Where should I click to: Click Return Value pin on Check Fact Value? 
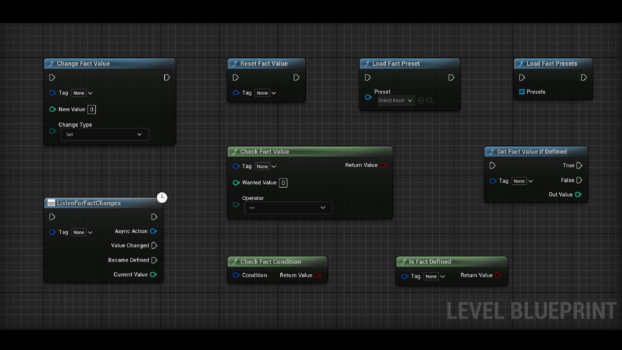coord(383,165)
